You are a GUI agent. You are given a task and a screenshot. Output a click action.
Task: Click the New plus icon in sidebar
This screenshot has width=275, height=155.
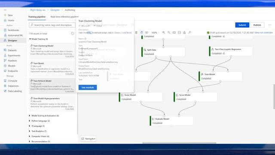(x=5, y=15)
